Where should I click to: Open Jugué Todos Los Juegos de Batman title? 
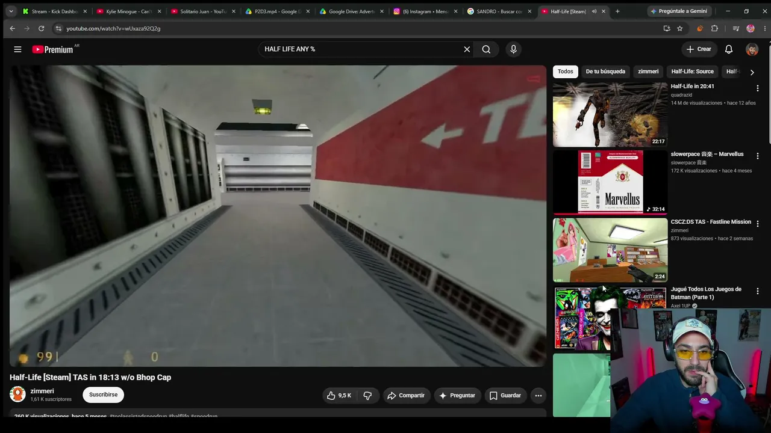coord(706,293)
